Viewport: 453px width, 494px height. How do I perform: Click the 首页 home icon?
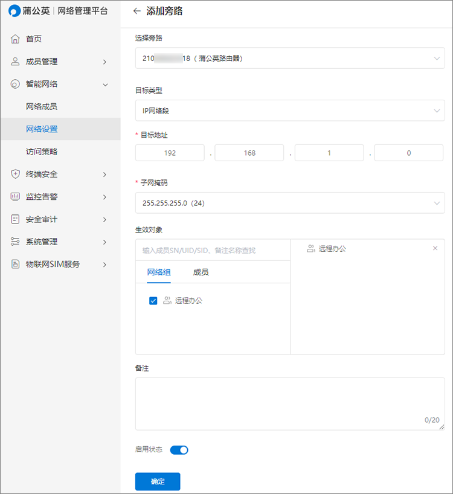[16, 39]
